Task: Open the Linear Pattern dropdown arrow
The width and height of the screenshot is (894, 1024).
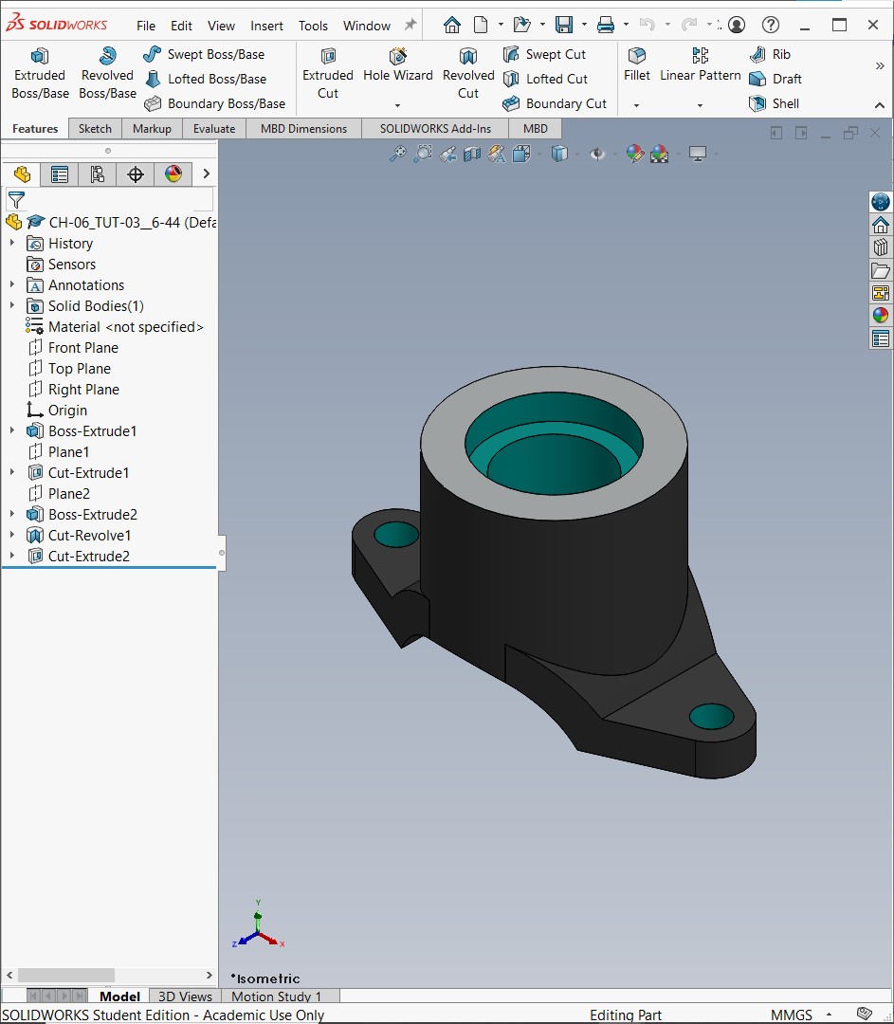Action: (x=700, y=105)
